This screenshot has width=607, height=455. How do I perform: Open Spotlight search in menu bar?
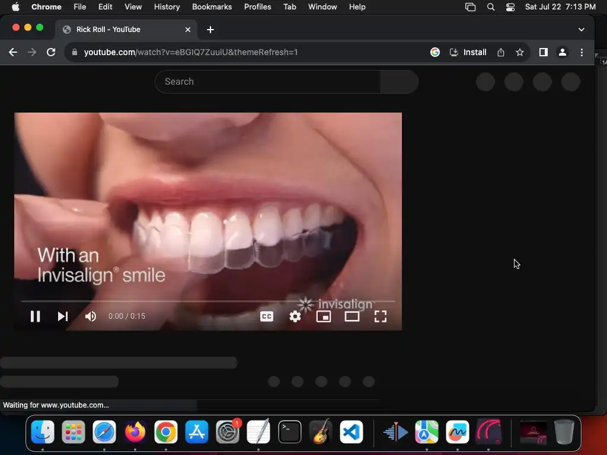point(490,7)
